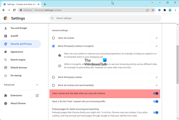Open the tab search chevron in title bar
The height and width of the screenshot is (120, 179).
tap(152, 3)
